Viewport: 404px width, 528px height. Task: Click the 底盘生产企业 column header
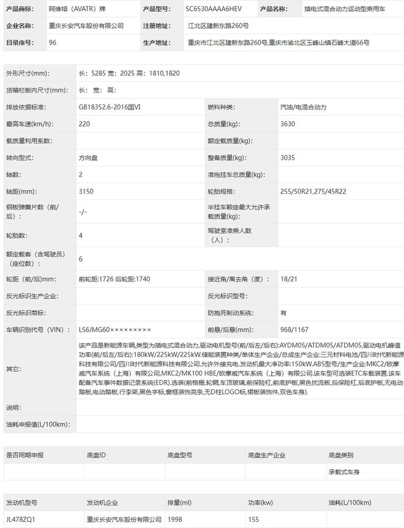click(x=266, y=455)
